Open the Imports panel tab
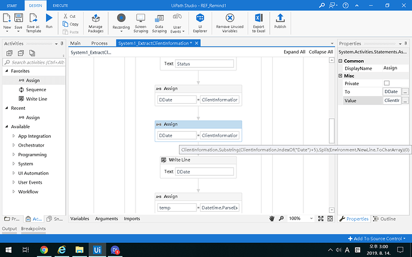 (132, 219)
